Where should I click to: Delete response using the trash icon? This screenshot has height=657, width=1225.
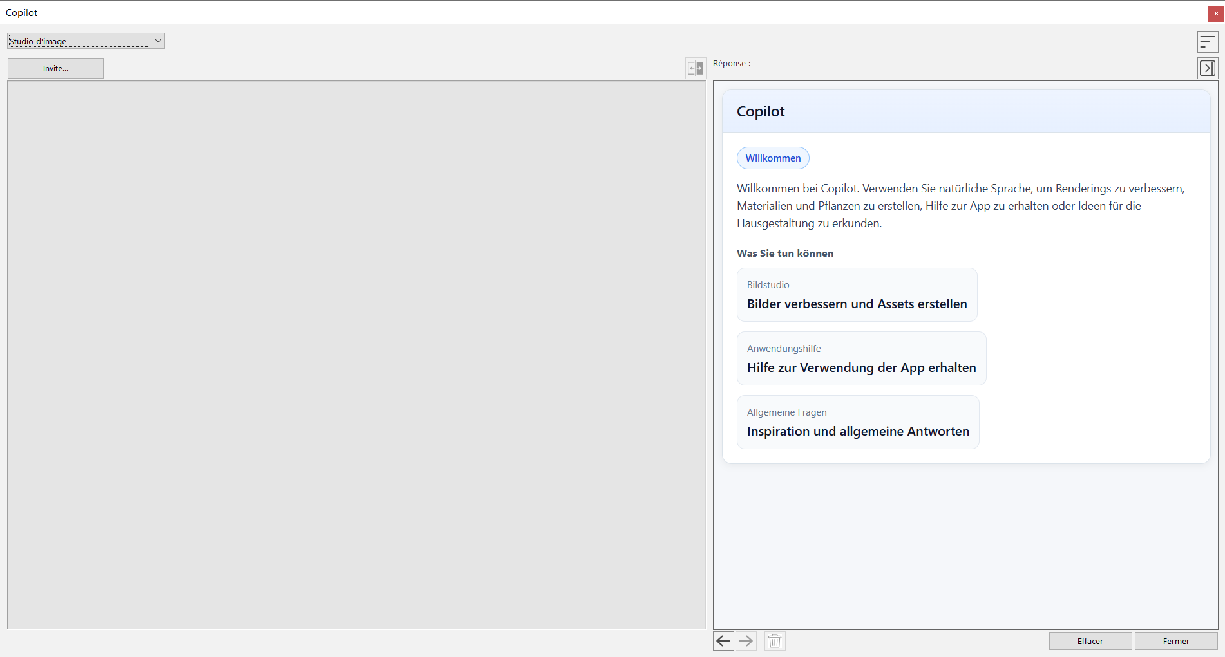pyautogui.click(x=775, y=641)
